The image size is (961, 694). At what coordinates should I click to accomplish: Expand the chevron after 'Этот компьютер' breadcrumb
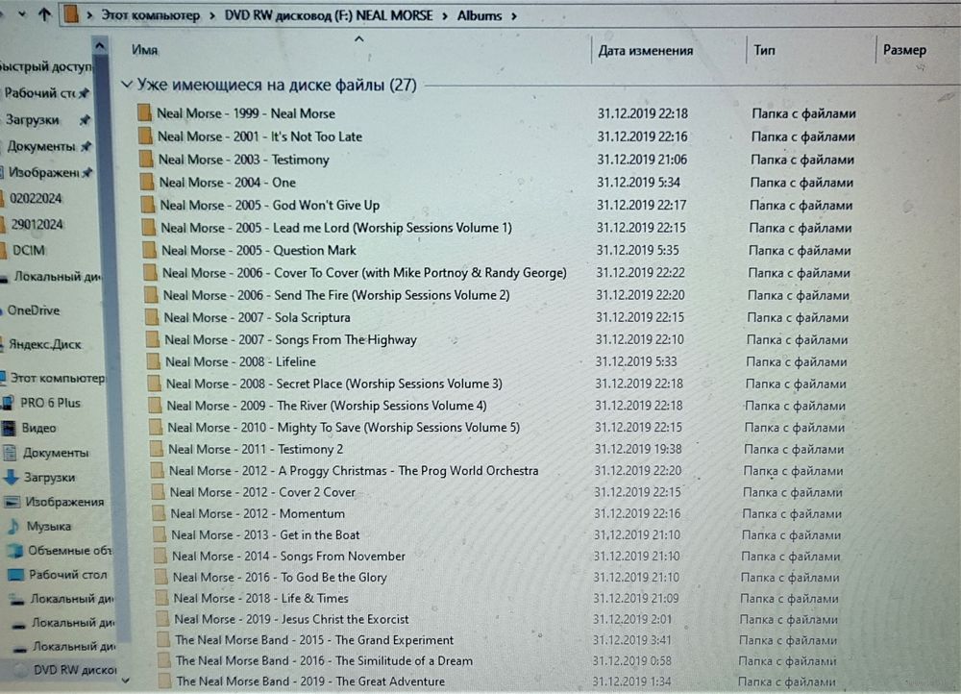click(212, 16)
